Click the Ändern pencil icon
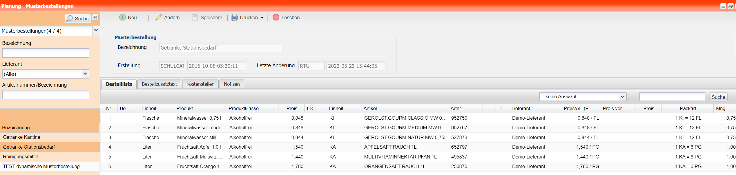This screenshot has width=736, height=175. (x=158, y=17)
